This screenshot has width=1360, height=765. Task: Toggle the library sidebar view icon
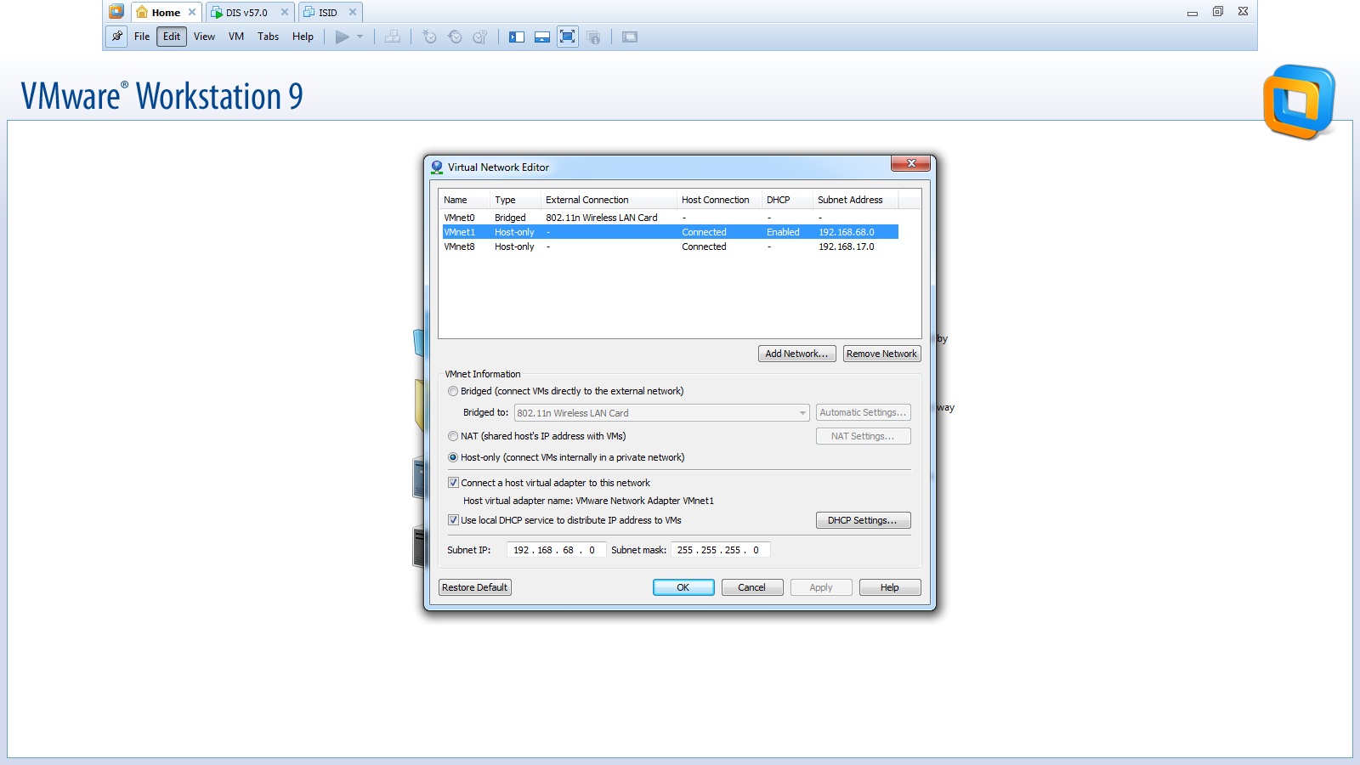(x=517, y=37)
